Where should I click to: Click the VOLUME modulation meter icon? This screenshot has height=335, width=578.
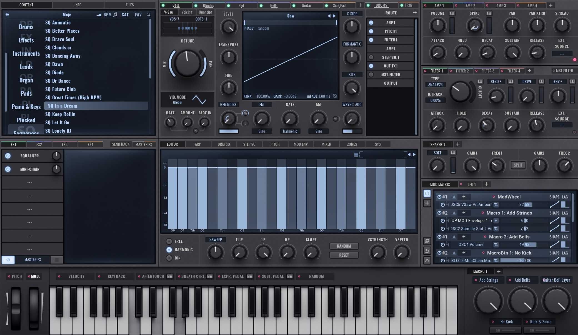pos(452,13)
